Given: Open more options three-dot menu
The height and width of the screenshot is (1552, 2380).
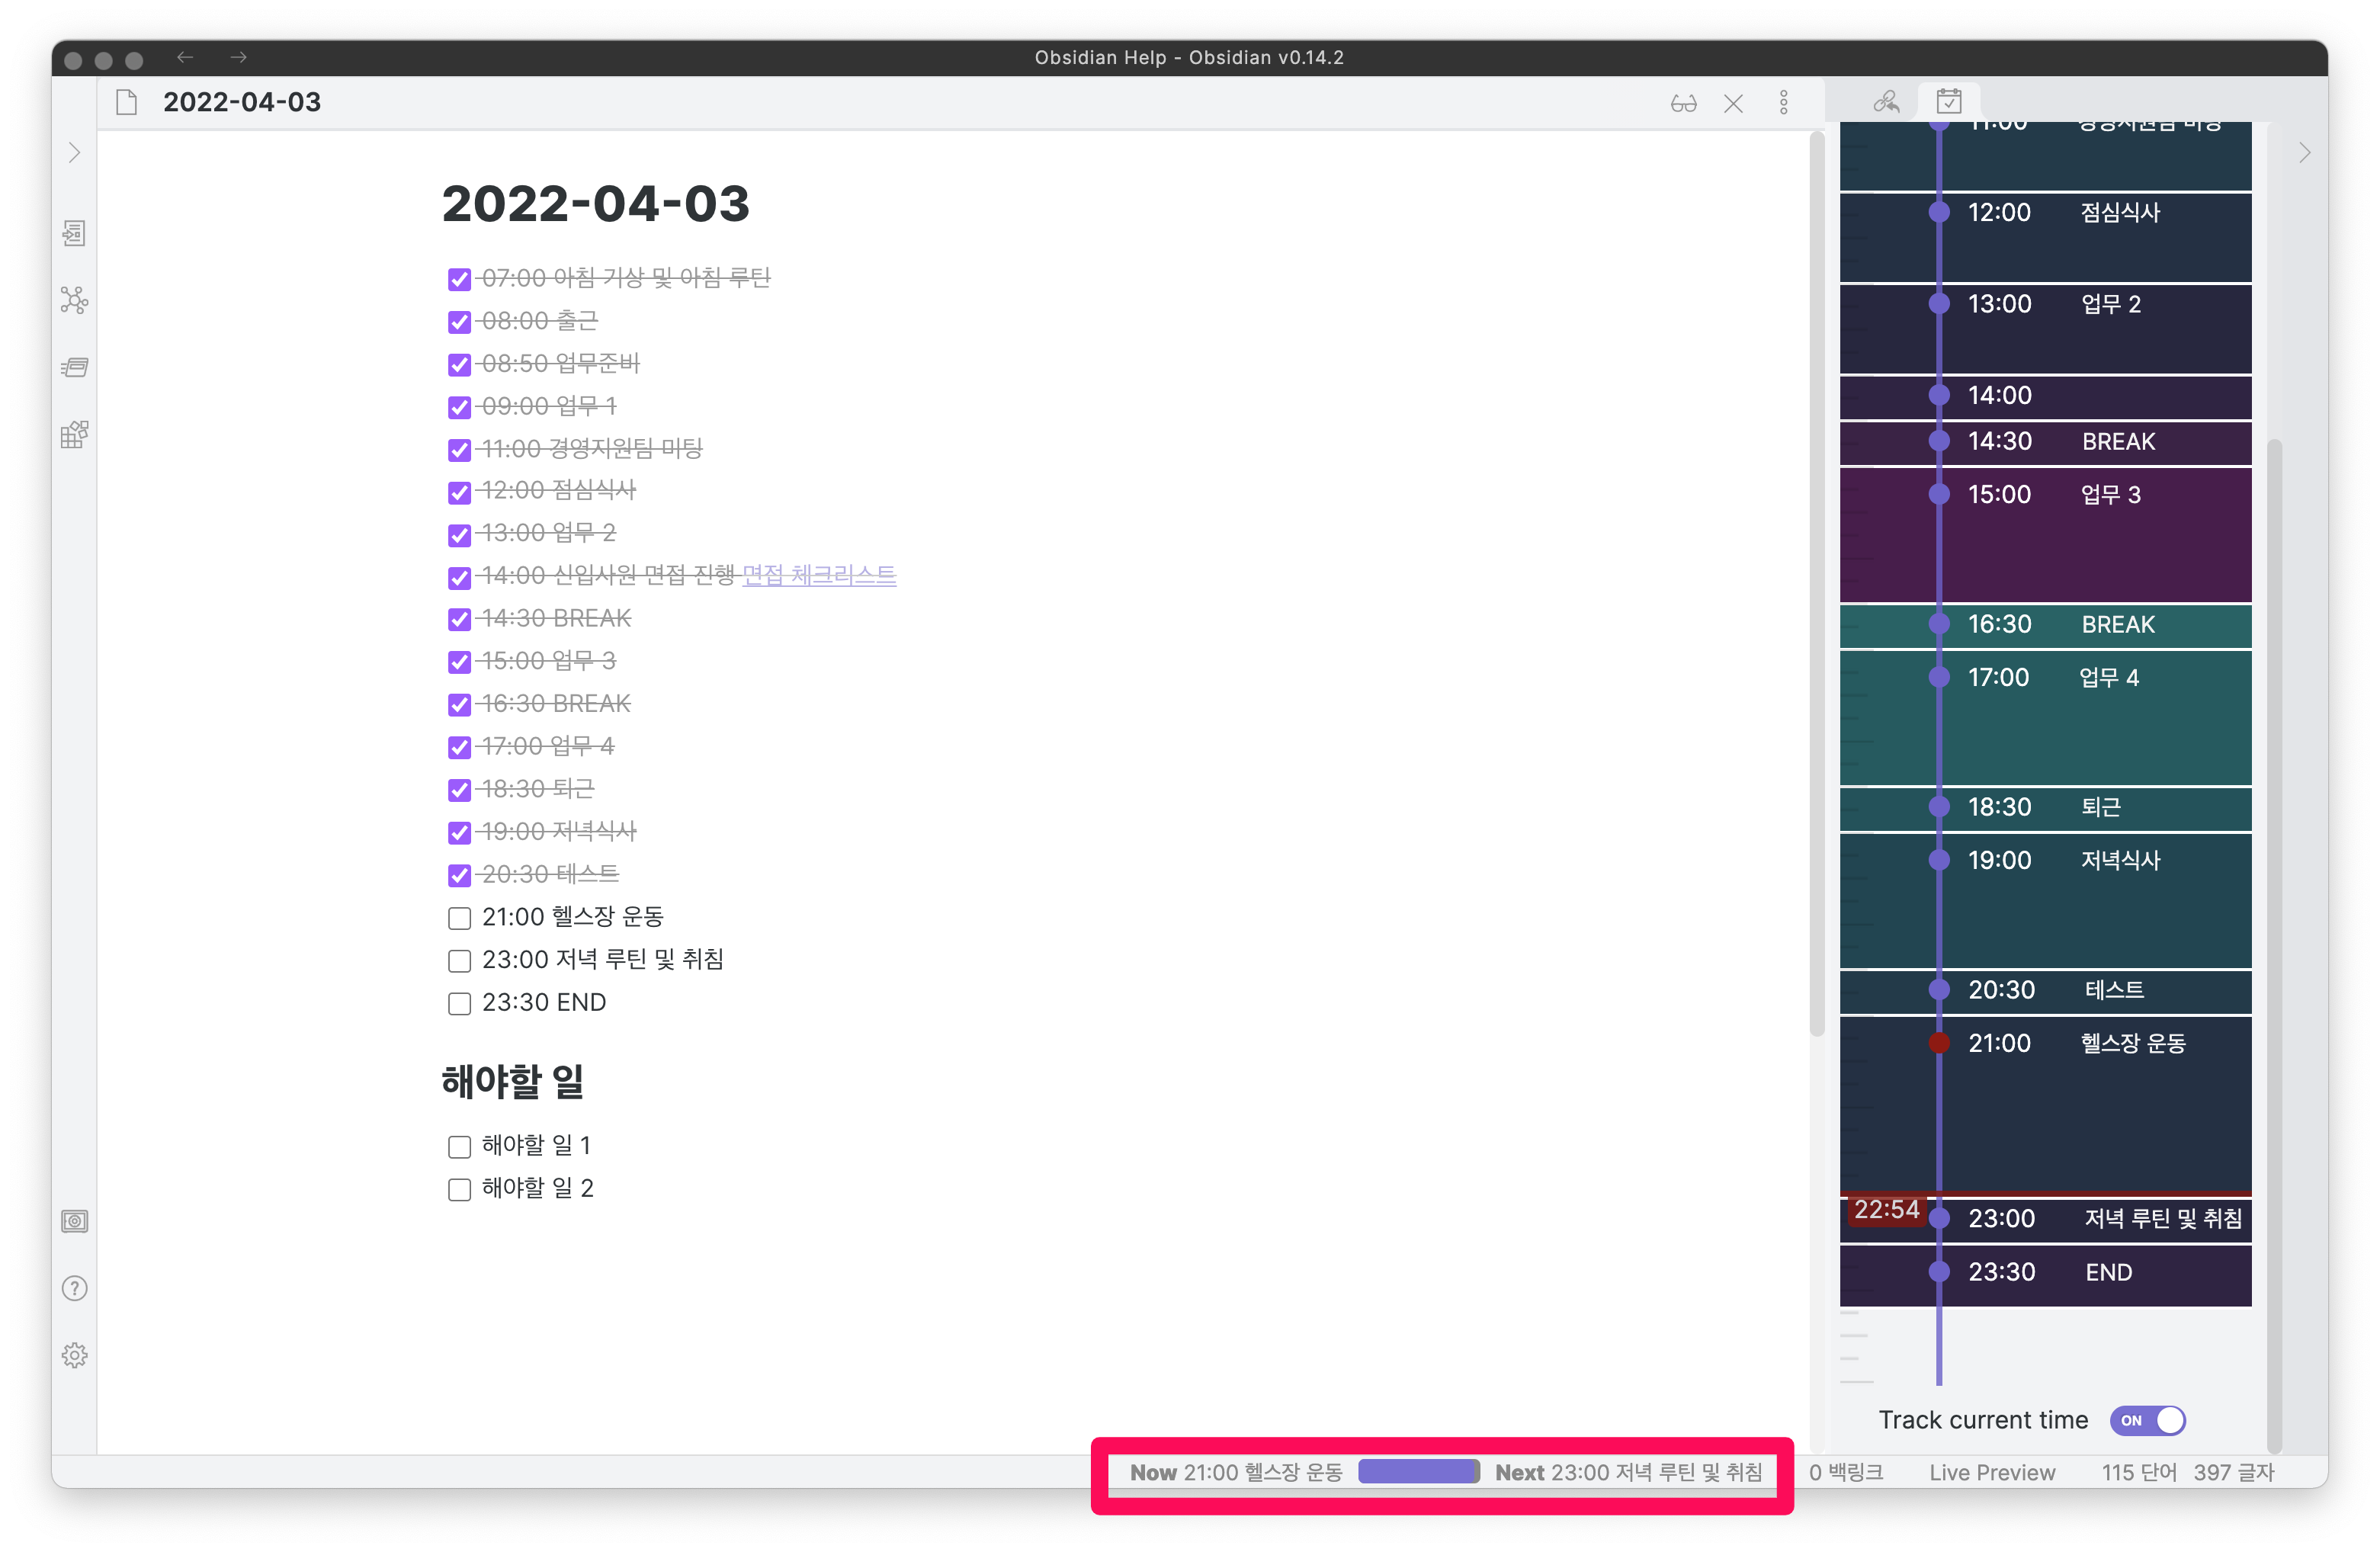Looking at the screenshot, I should coord(1783,103).
